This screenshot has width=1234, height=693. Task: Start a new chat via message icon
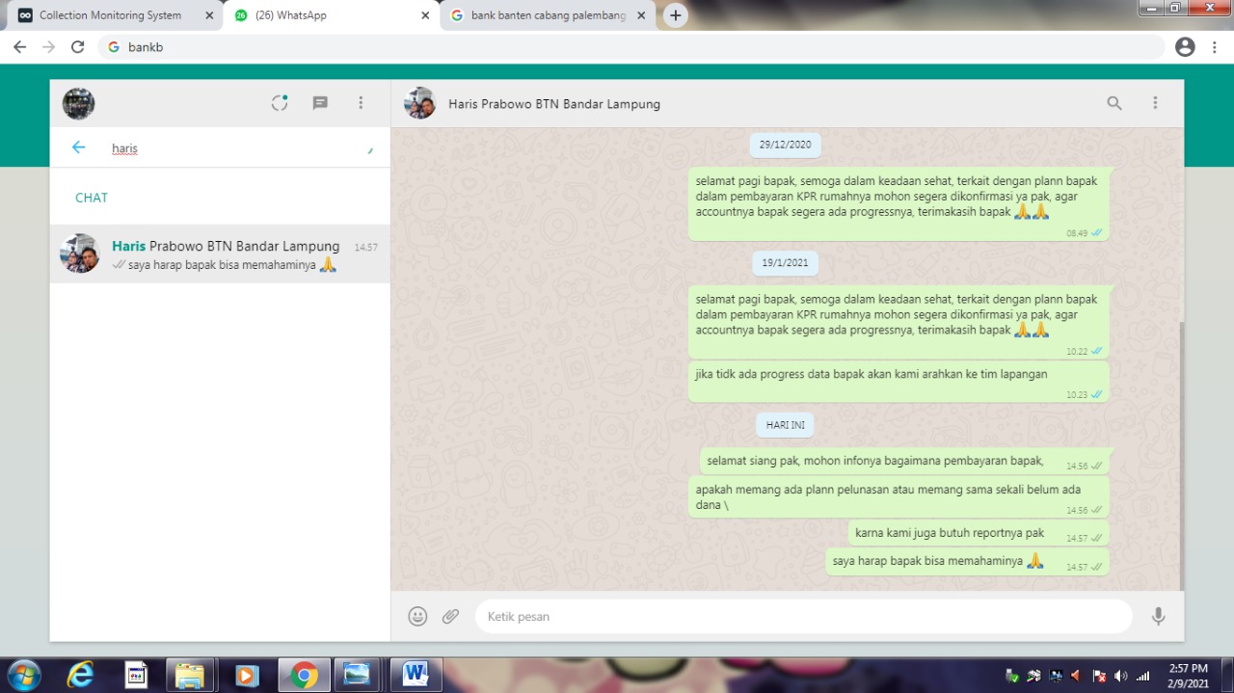click(320, 103)
